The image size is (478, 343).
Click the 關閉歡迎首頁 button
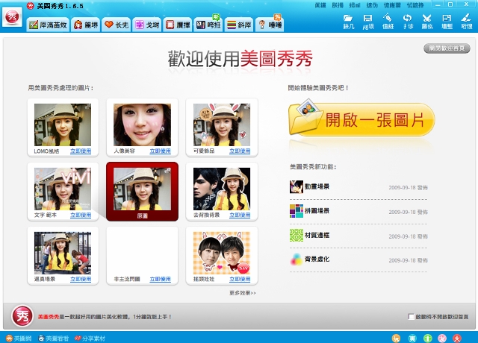tap(447, 48)
